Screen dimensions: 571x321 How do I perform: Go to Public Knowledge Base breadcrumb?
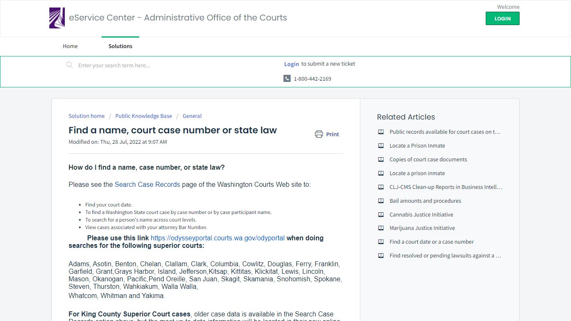pyautogui.click(x=144, y=116)
